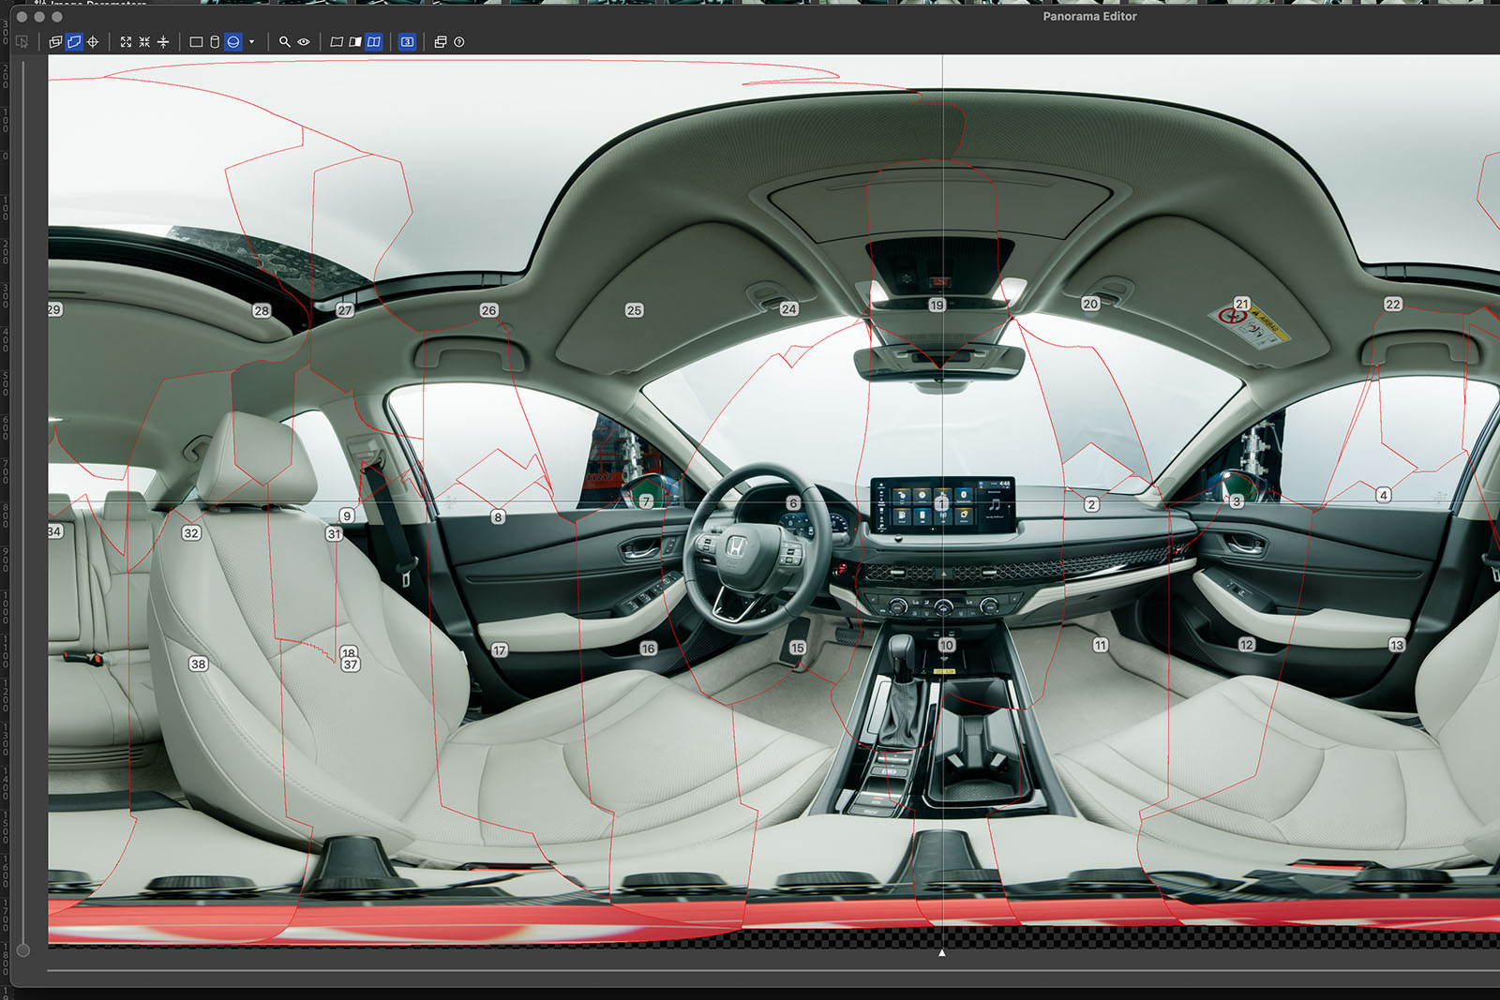The image size is (1500, 1000).
Task: Select image number label 31
Action: point(334,533)
